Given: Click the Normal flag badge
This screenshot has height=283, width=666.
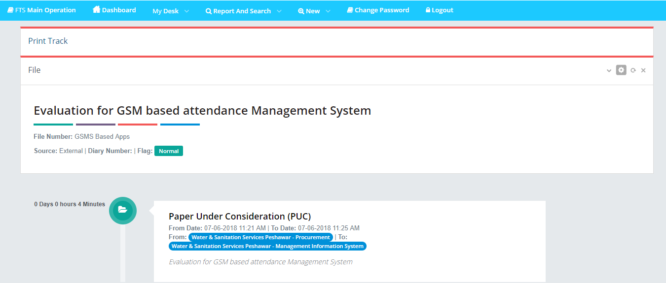Looking at the screenshot, I should 169,151.
